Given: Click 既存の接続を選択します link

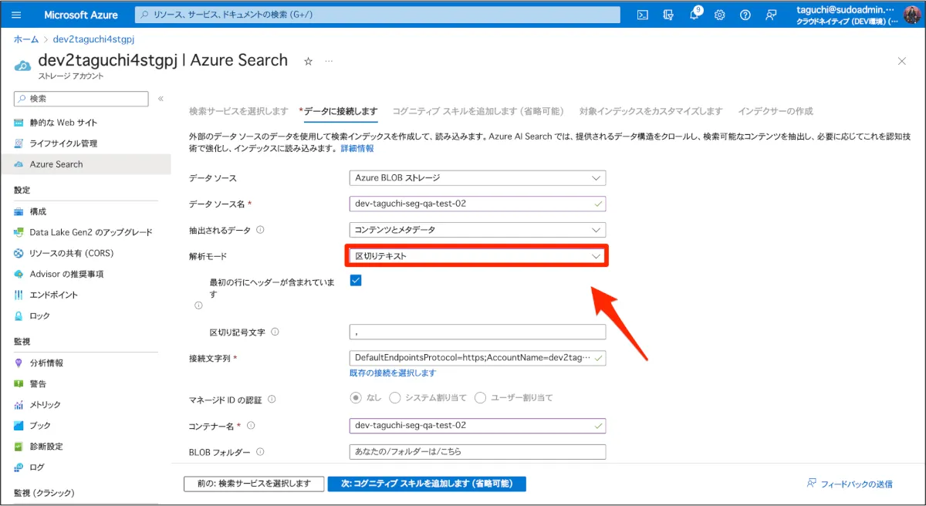Looking at the screenshot, I should click(x=393, y=373).
